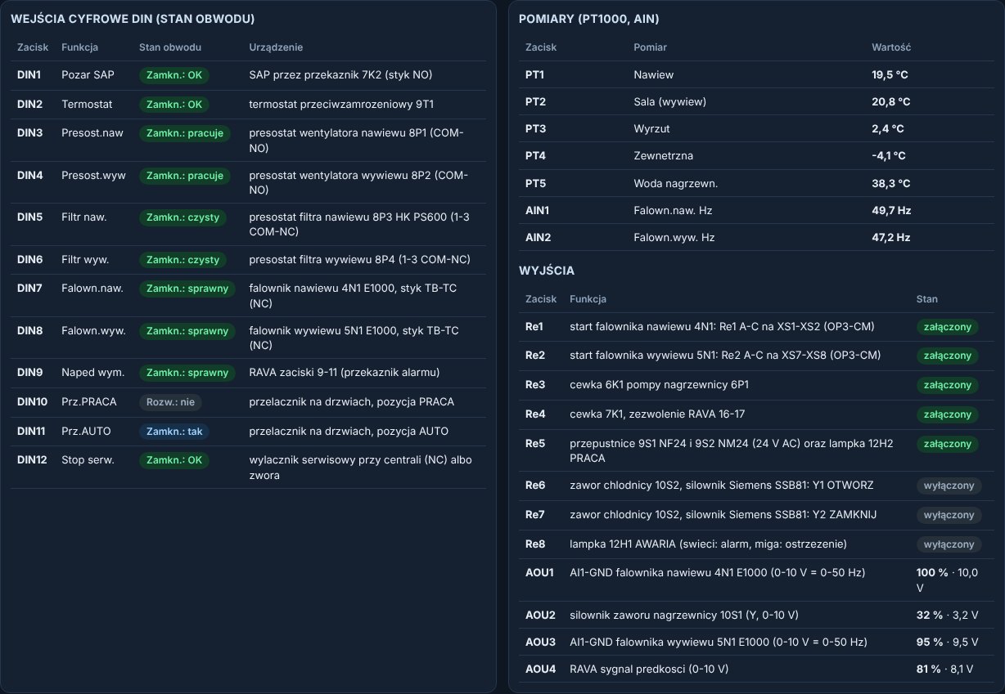Click the DIN5 'Zamkn.: czysty' badge
The height and width of the screenshot is (694, 1005).
pos(183,217)
